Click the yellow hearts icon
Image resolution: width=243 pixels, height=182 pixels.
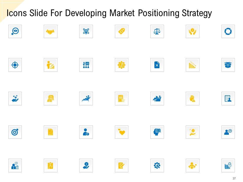pyautogui.click(x=121, y=132)
